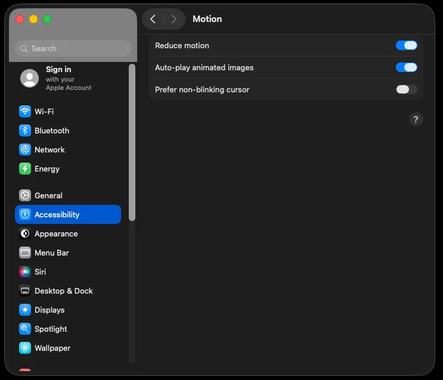443x380 pixels.
Task: Open Appearance in the sidebar
Action: tap(56, 233)
